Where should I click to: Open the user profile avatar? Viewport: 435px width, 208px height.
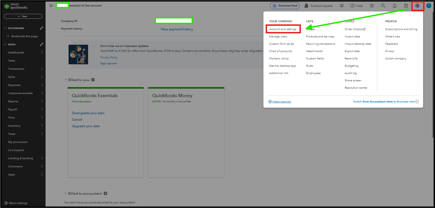click(429, 6)
